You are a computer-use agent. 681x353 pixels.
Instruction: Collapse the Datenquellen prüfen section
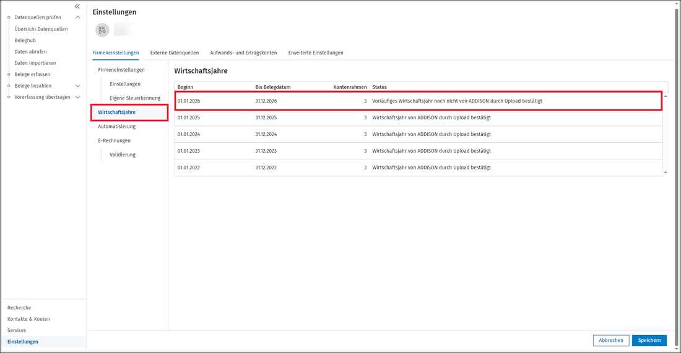pyautogui.click(x=78, y=17)
